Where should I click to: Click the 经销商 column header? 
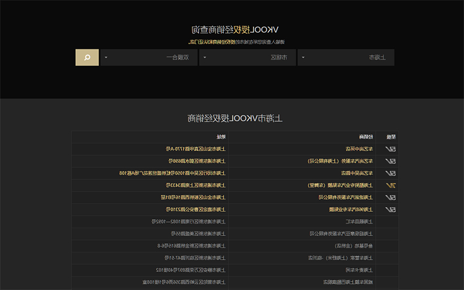click(366, 137)
